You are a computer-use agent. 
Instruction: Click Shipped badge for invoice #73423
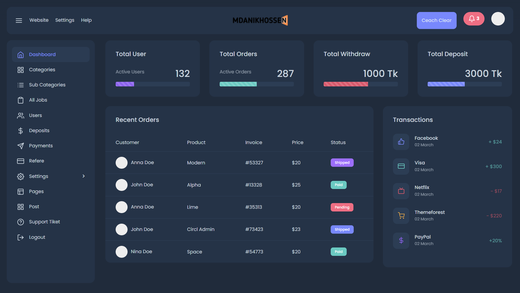click(342, 229)
